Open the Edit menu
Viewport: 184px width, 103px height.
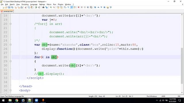6,5
